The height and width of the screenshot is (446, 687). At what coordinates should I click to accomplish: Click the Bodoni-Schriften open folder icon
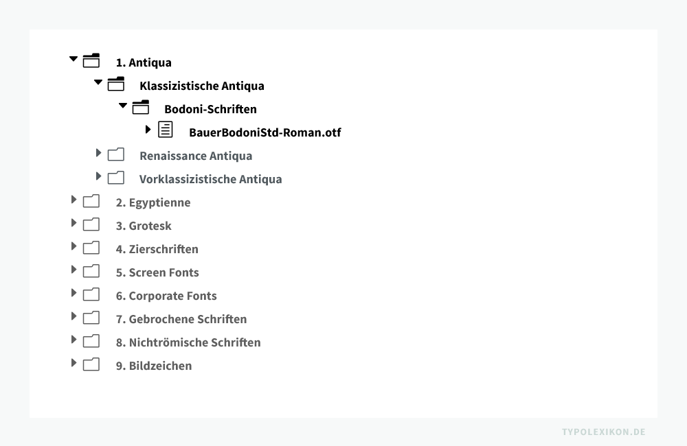pyautogui.click(x=141, y=108)
